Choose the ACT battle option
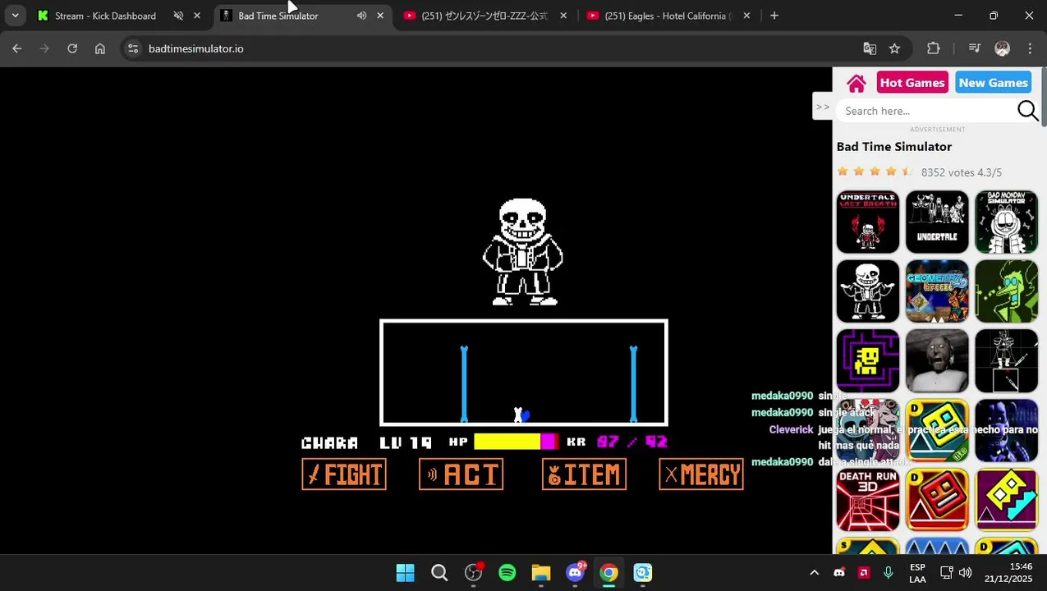 point(461,474)
